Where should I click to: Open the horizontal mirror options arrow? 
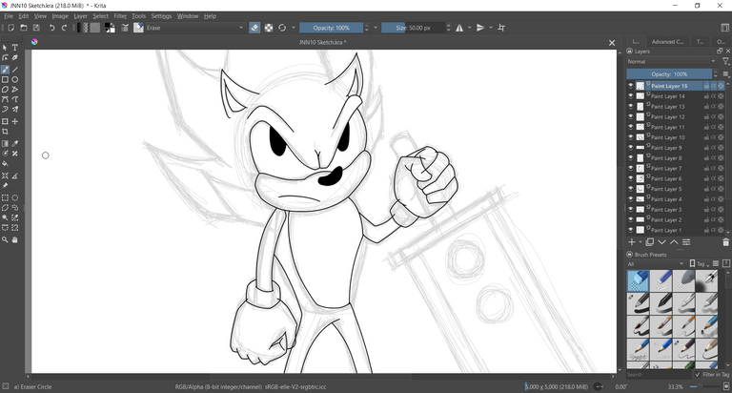(x=469, y=28)
